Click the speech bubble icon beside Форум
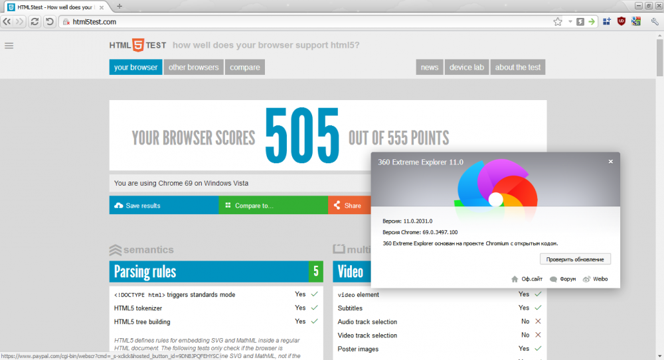The height and width of the screenshot is (360, 664). [553, 279]
